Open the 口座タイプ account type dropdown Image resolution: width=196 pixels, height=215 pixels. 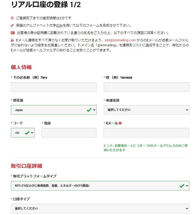(100, 208)
